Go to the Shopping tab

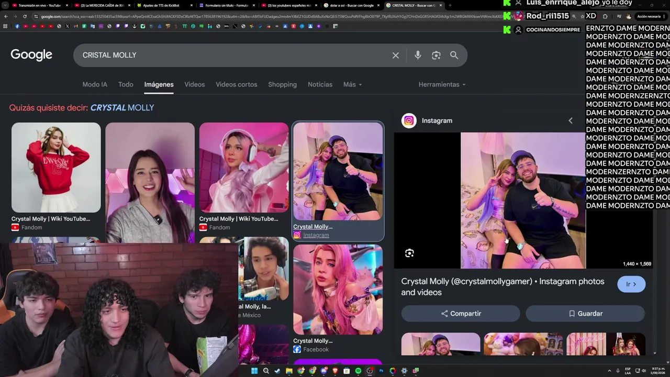[282, 84]
